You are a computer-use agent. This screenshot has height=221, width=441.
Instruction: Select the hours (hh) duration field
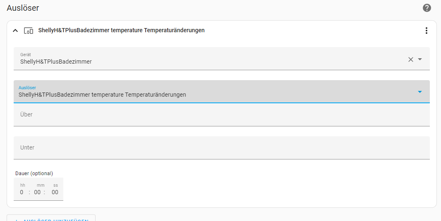click(x=22, y=192)
